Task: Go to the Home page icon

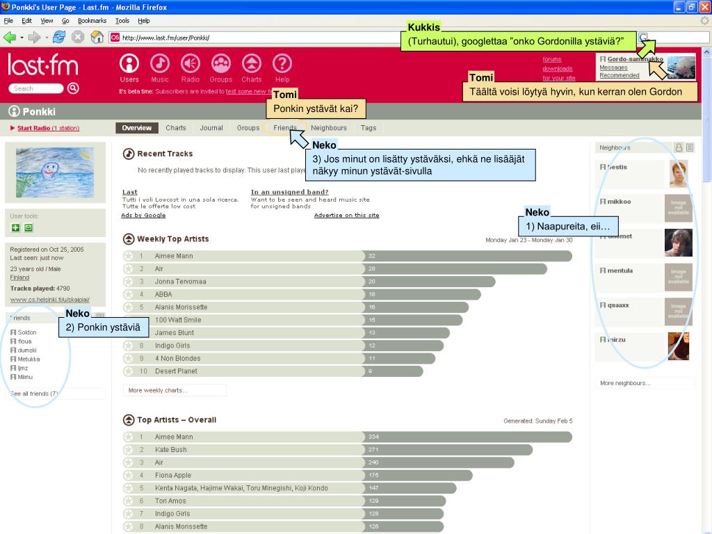Action: coord(97,38)
